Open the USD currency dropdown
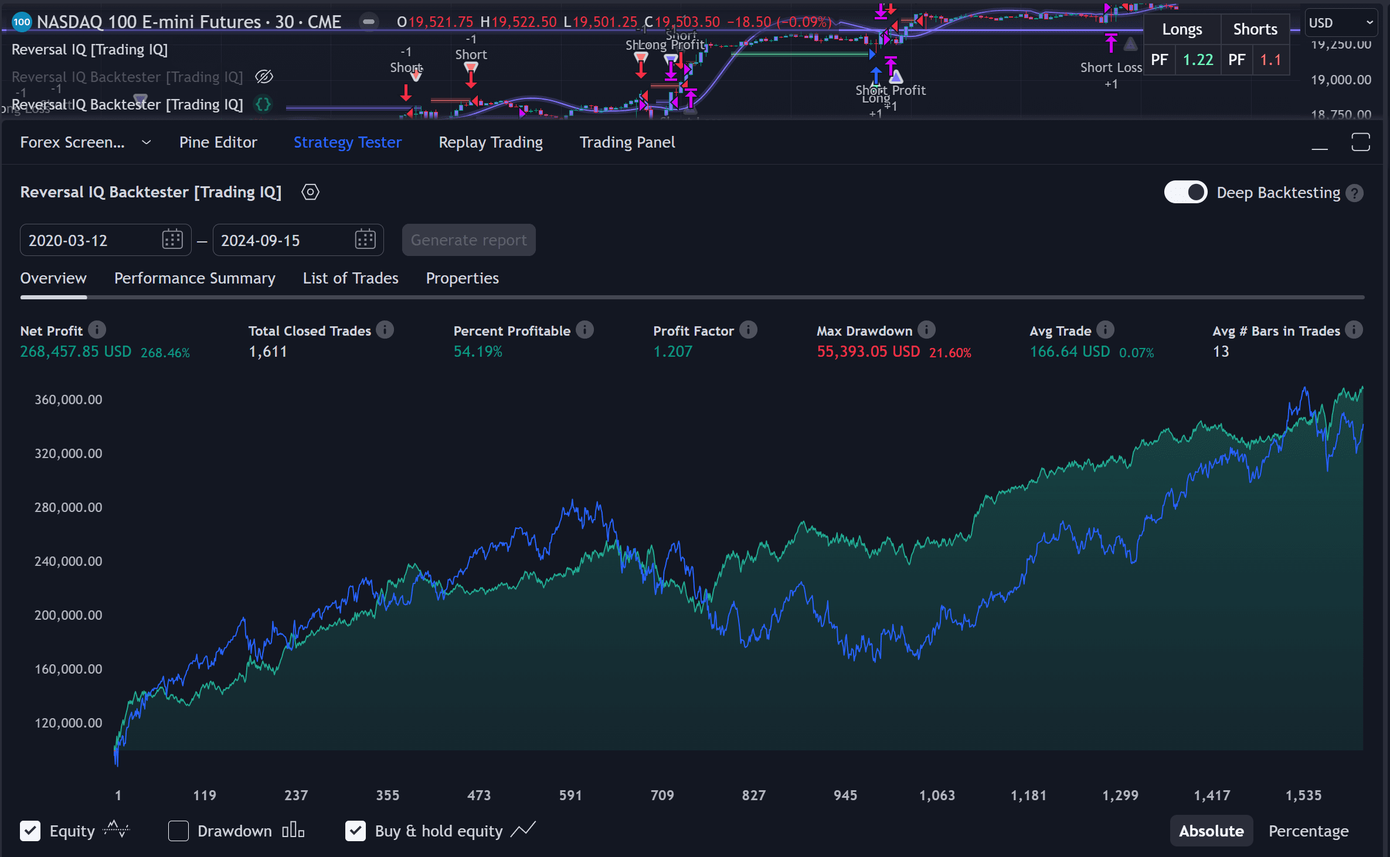1390x857 pixels. 1341,23
